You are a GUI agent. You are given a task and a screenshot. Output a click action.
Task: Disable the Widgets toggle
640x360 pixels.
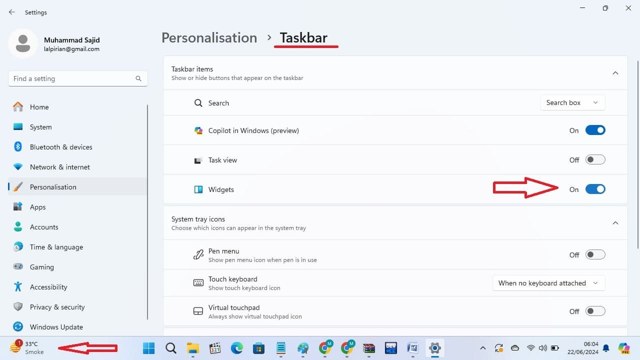pos(595,189)
